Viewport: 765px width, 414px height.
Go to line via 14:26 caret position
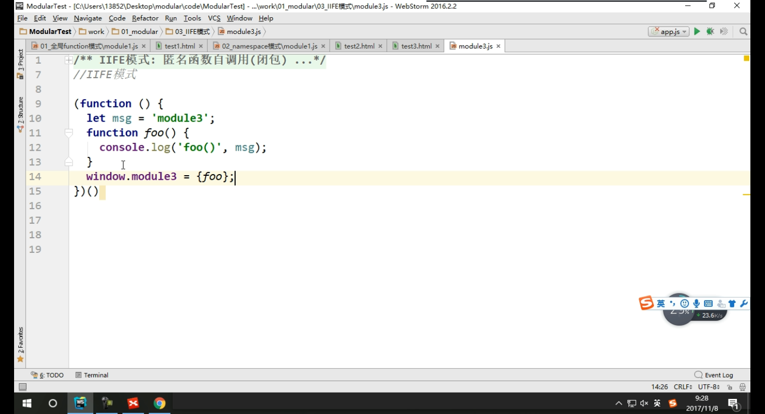[x=660, y=387]
